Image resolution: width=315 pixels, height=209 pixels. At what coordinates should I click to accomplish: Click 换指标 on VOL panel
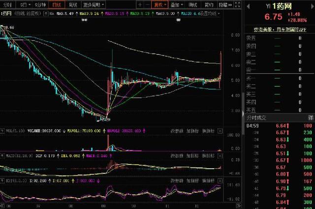[x=209, y=131]
